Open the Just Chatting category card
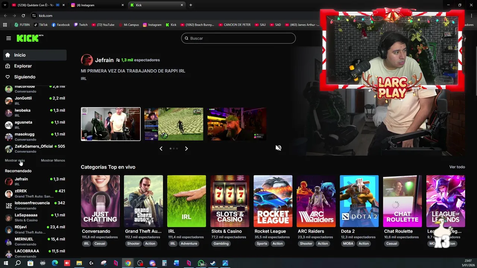This screenshot has height=268, width=477. pos(100,201)
